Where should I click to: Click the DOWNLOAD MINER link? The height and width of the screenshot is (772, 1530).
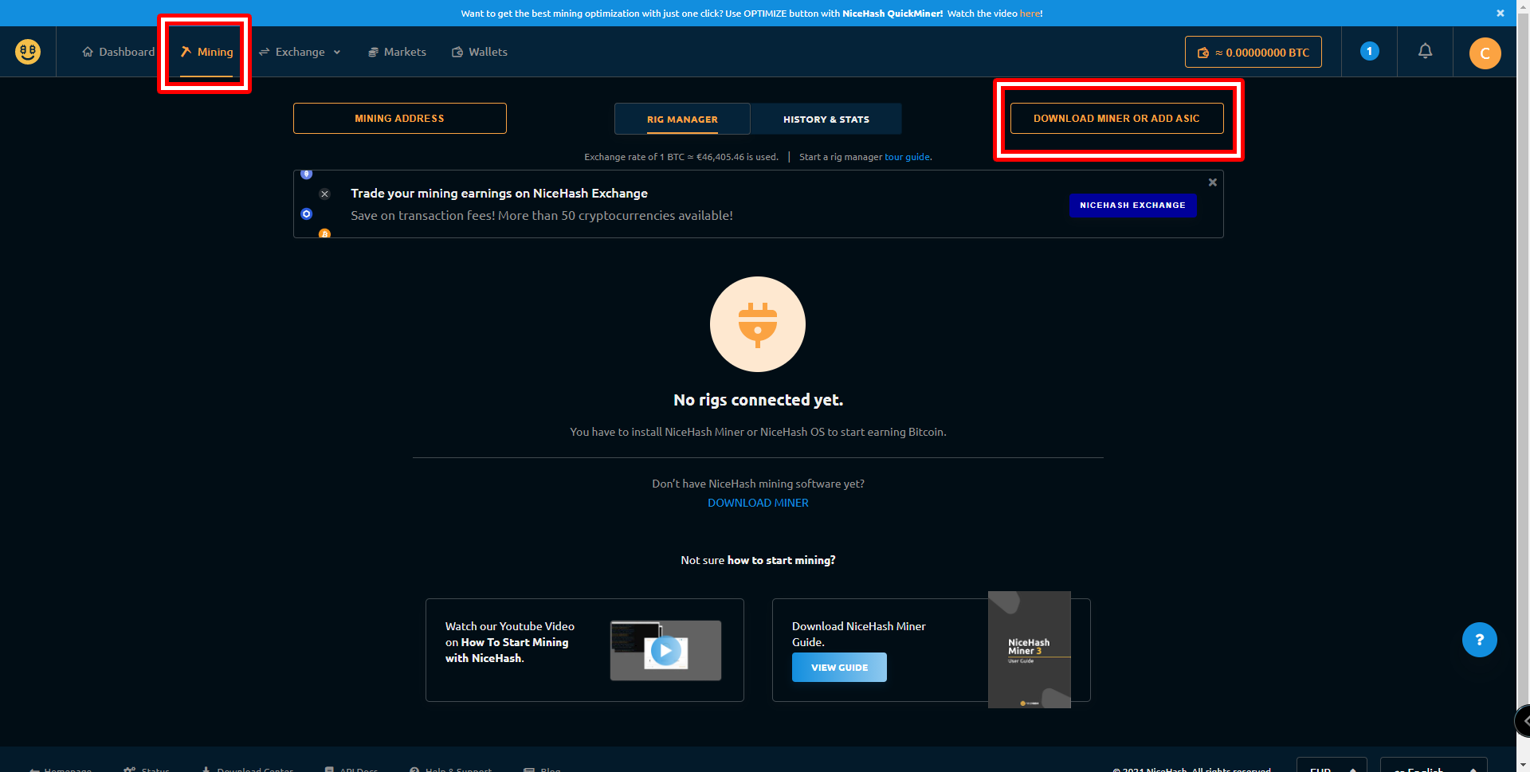757,502
